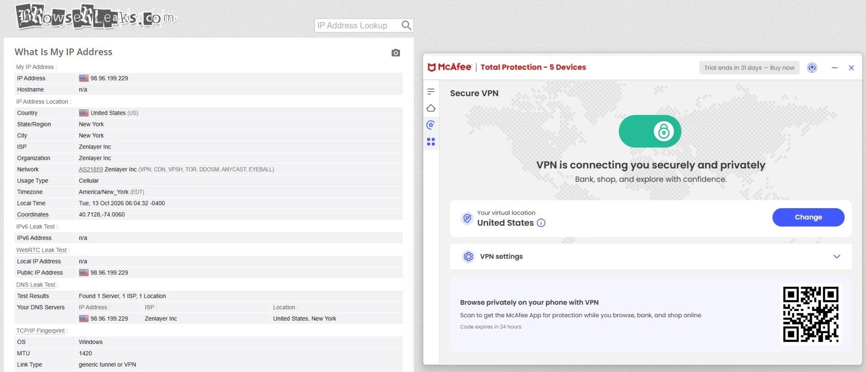Click the Usage Type value Cellular

(x=89, y=181)
